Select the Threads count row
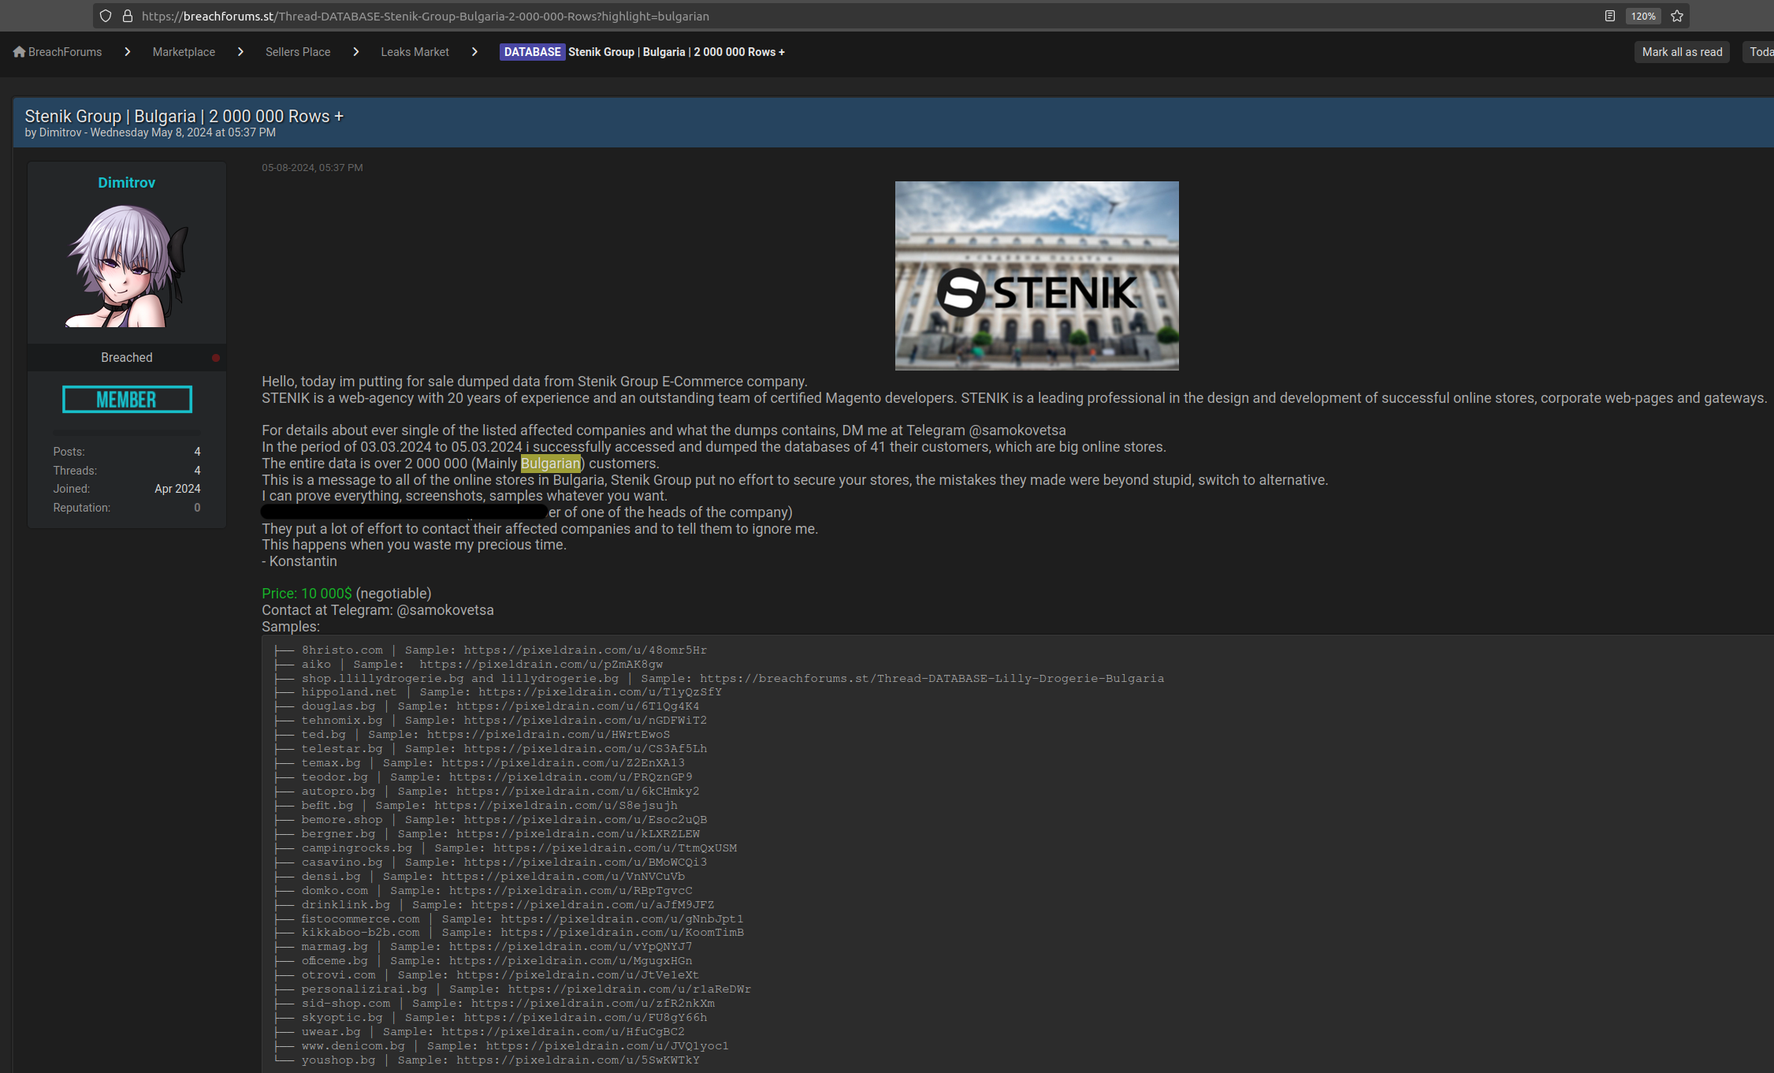Image resolution: width=1774 pixels, height=1073 pixels. click(127, 471)
